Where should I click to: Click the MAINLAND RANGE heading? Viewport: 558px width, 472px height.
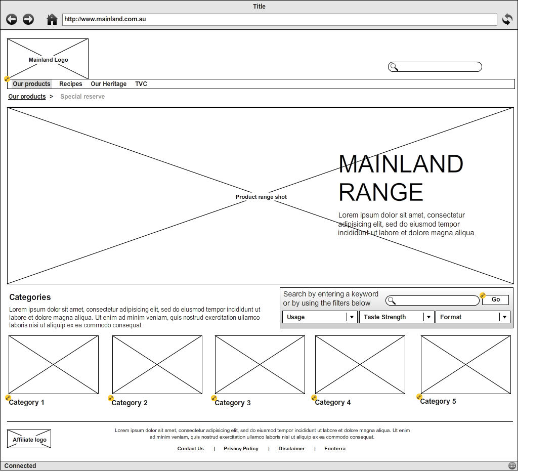(401, 178)
